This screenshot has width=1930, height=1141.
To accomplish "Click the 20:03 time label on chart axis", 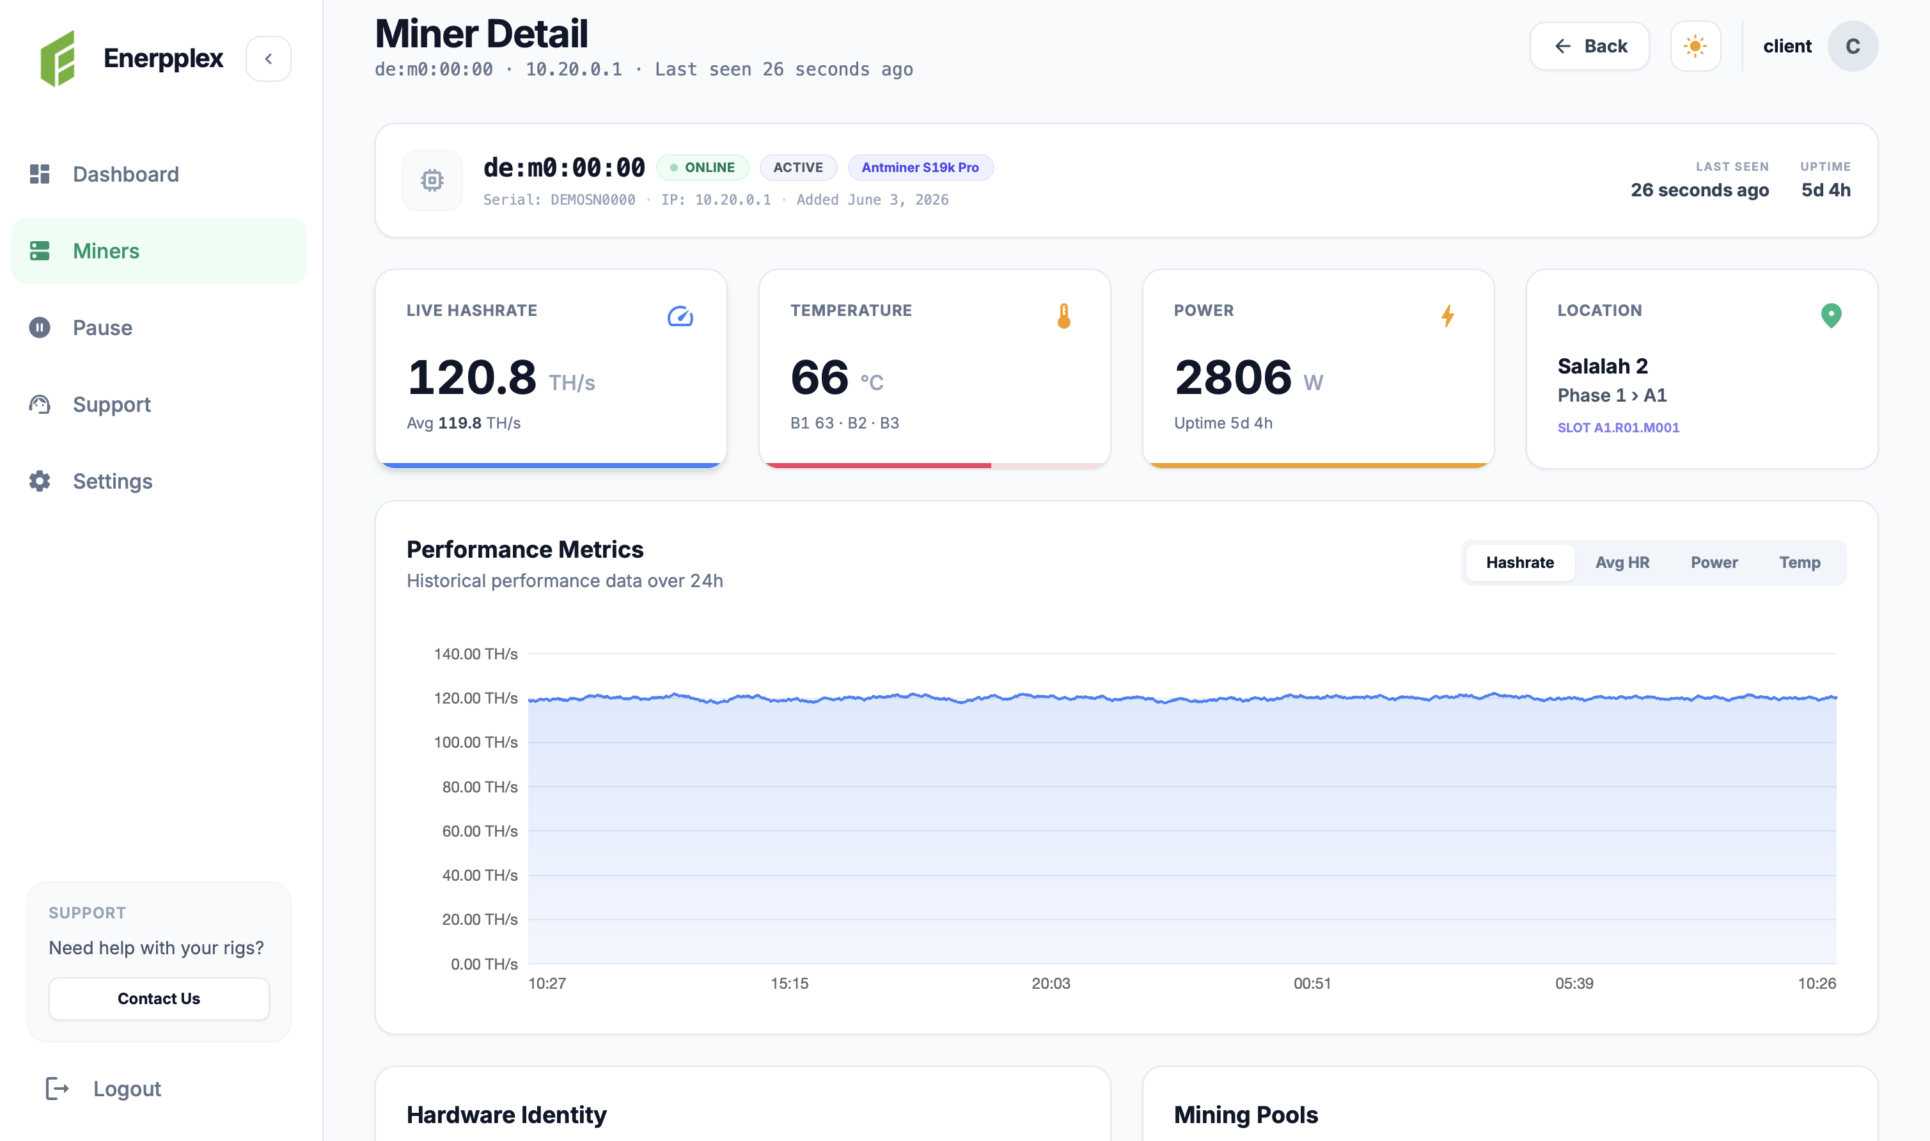I will tap(1051, 984).
